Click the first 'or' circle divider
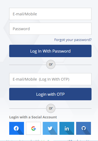 click(x=51, y=64)
